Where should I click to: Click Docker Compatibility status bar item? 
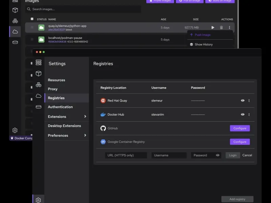click(21, 138)
